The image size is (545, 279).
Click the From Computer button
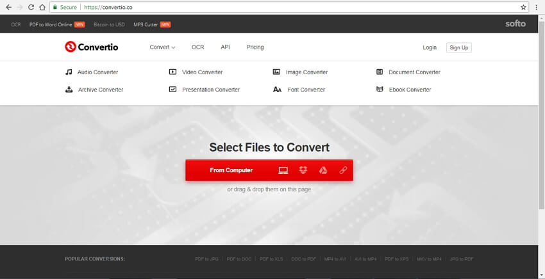tap(231, 170)
